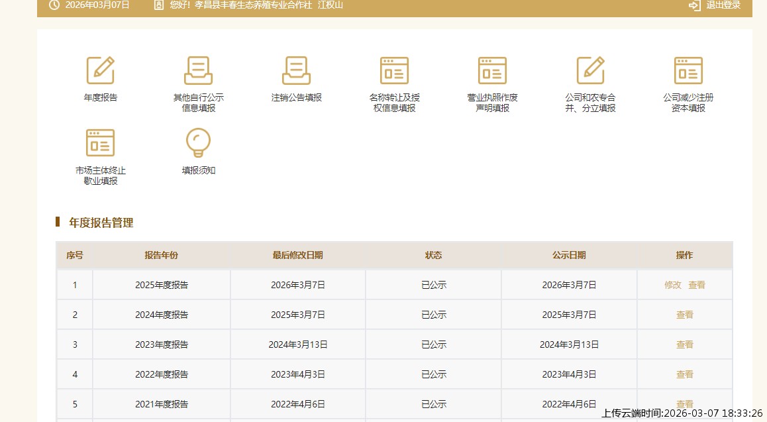
Task: Open the 填报须知 lightbulb icon
Action: point(198,143)
